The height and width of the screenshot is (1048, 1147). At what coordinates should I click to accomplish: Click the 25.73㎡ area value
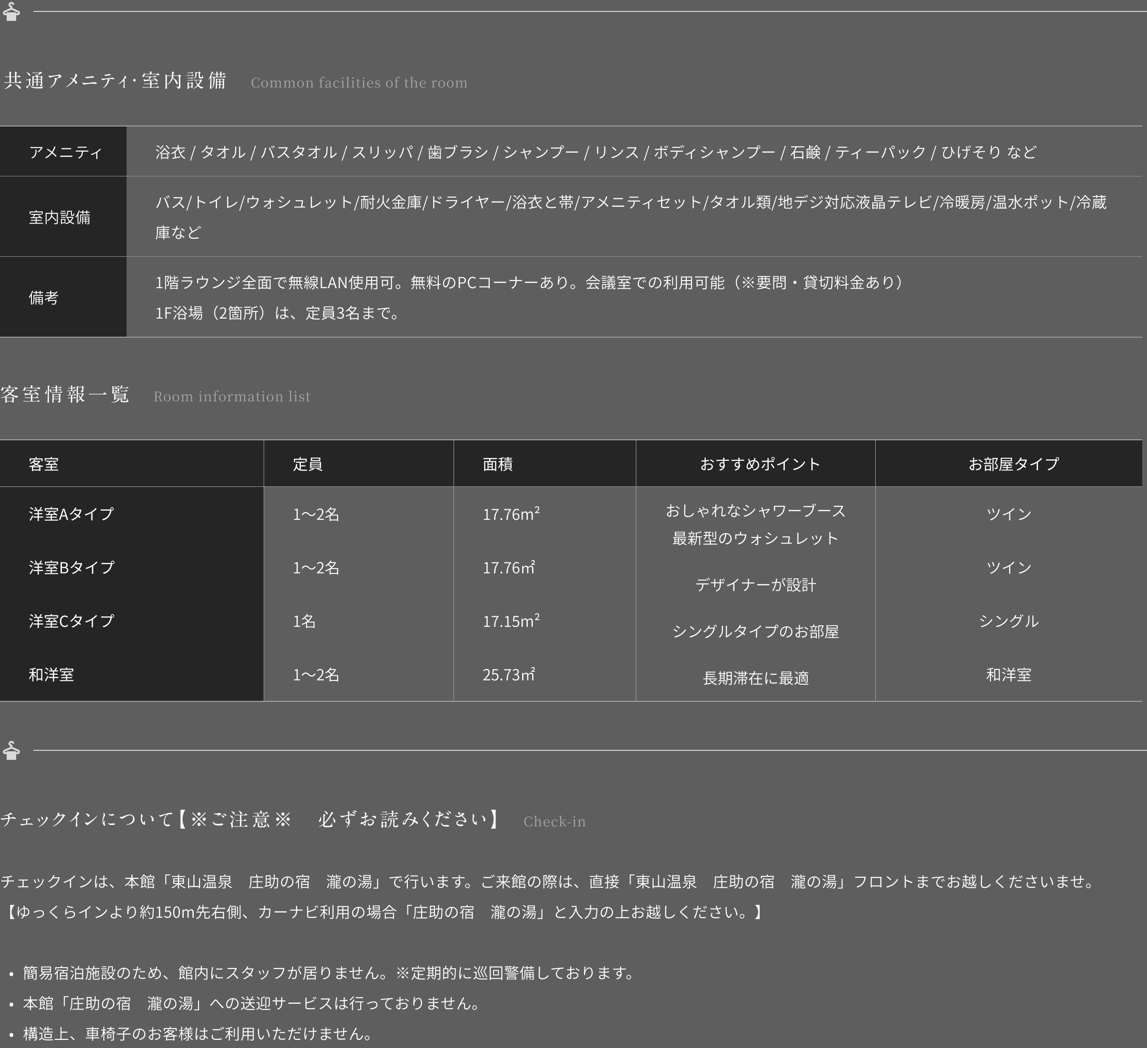coord(509,675)
